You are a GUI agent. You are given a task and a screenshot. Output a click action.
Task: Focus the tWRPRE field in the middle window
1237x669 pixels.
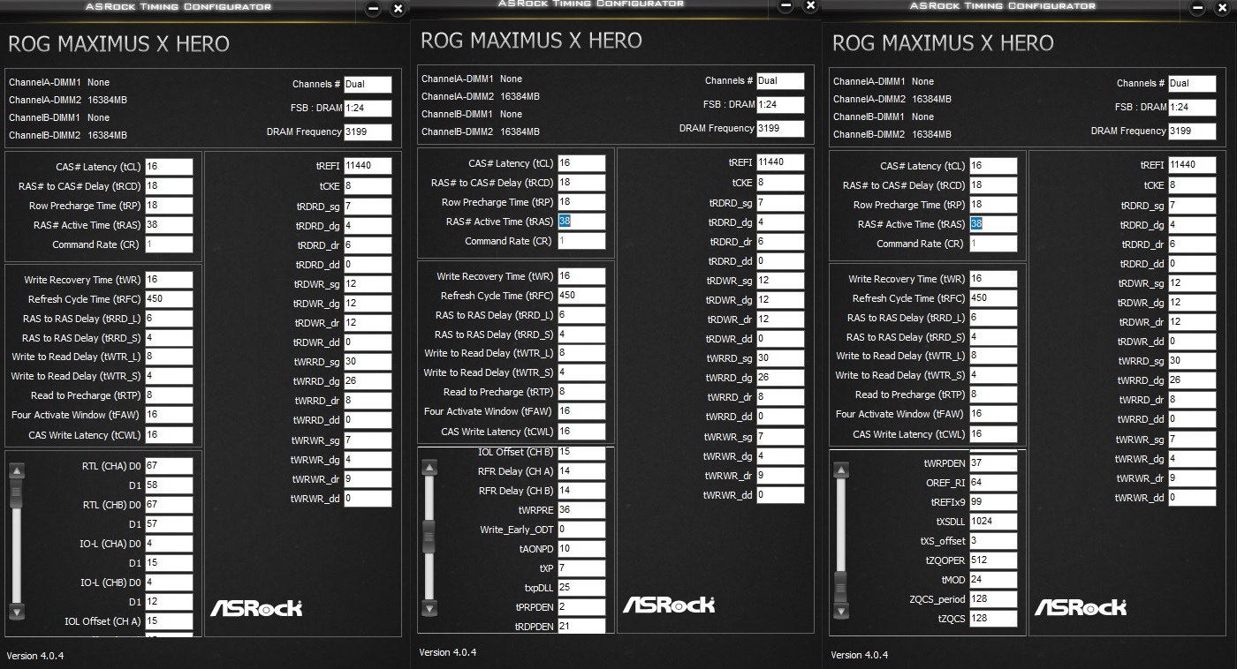tap(581, 510)
